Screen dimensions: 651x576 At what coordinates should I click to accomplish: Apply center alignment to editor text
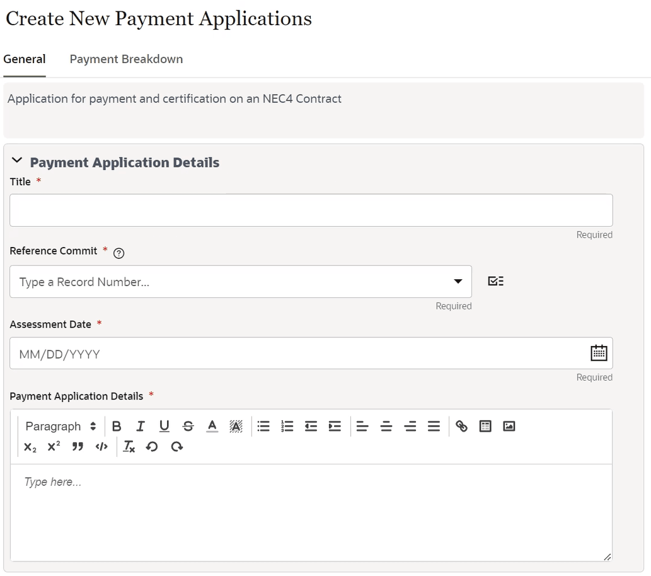tap(386, 426)
